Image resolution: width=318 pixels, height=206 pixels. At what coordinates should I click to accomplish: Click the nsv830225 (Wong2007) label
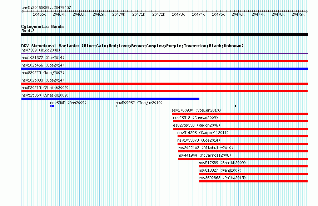(x=43, y=73)
